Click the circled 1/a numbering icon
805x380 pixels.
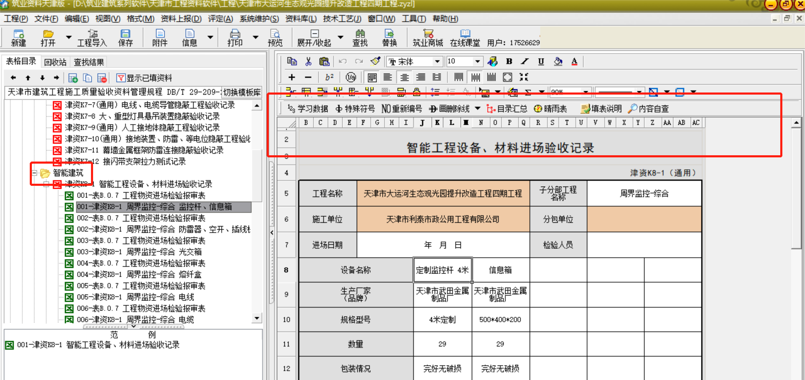click(351, 77)
